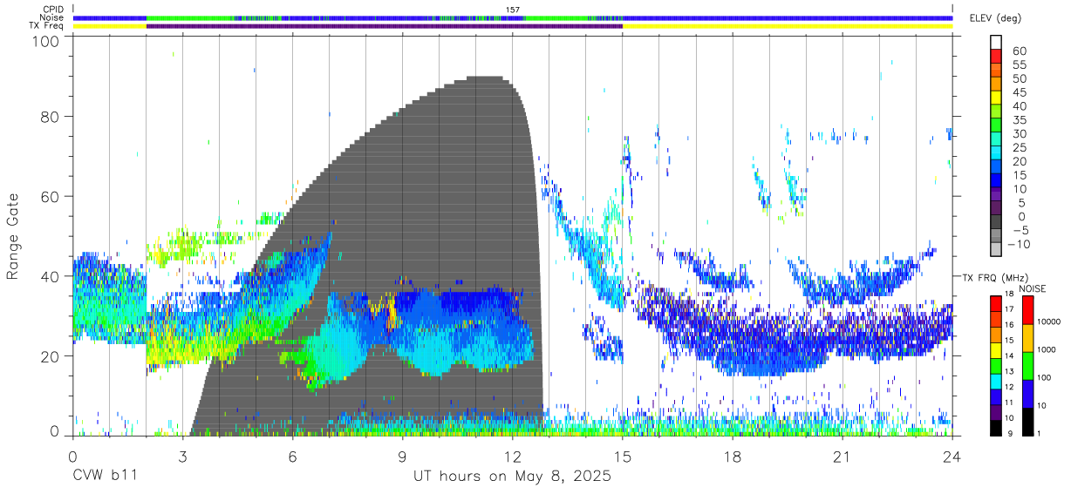Click the CVW b11 radar beam label

tap(104, 477)
